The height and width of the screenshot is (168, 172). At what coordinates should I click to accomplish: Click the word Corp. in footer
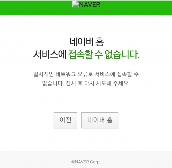pos(95,162)
